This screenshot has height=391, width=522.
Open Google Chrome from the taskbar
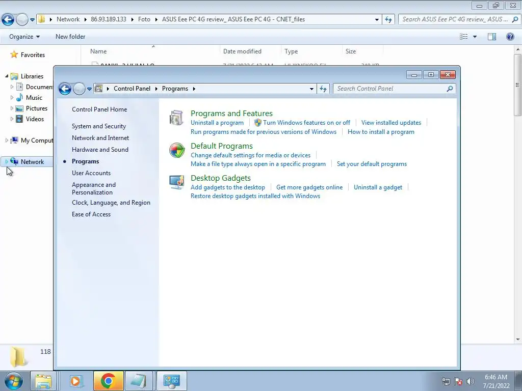pos(108,381)
